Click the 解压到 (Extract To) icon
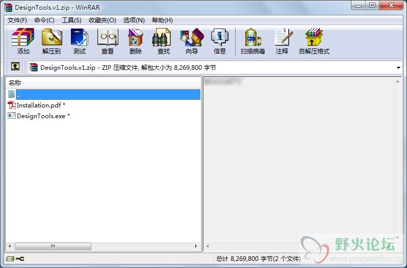This screenshot has width=407, height=268. (x=52, y=41)
